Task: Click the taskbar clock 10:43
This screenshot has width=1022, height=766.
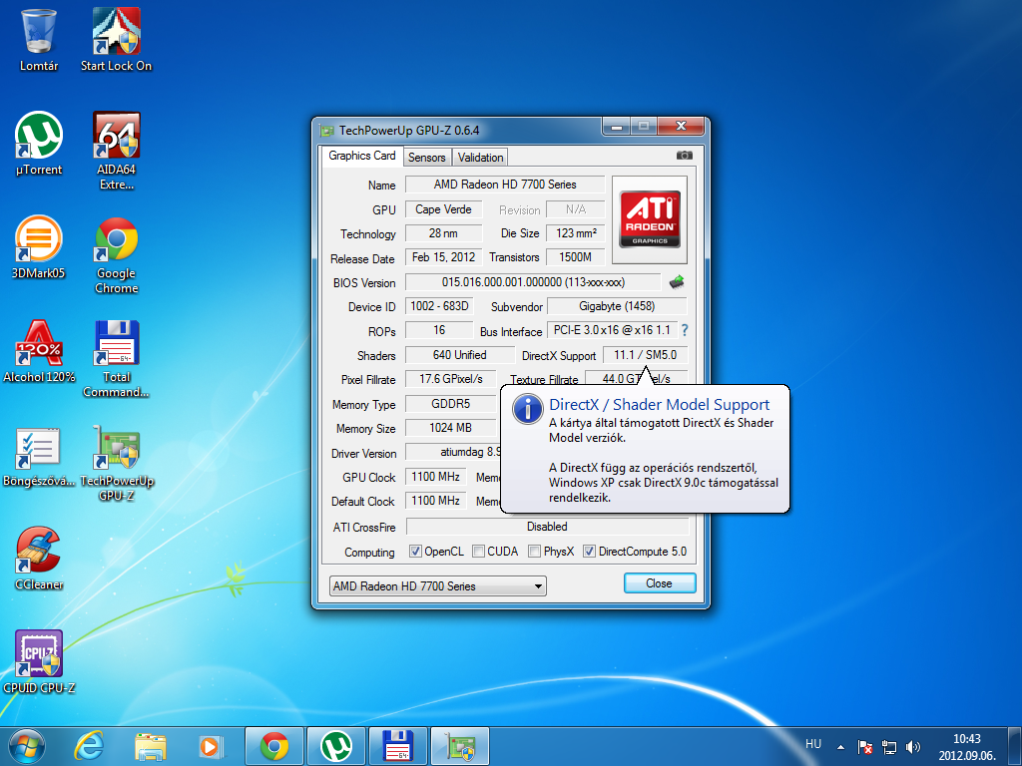Action: [x=966, y=739]
